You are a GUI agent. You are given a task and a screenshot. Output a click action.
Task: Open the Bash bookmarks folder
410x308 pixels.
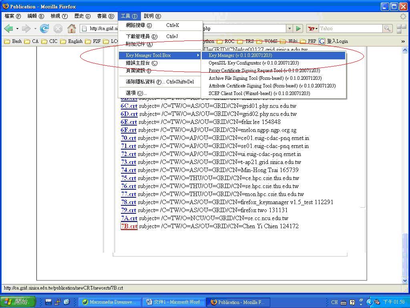coord(13,41)
